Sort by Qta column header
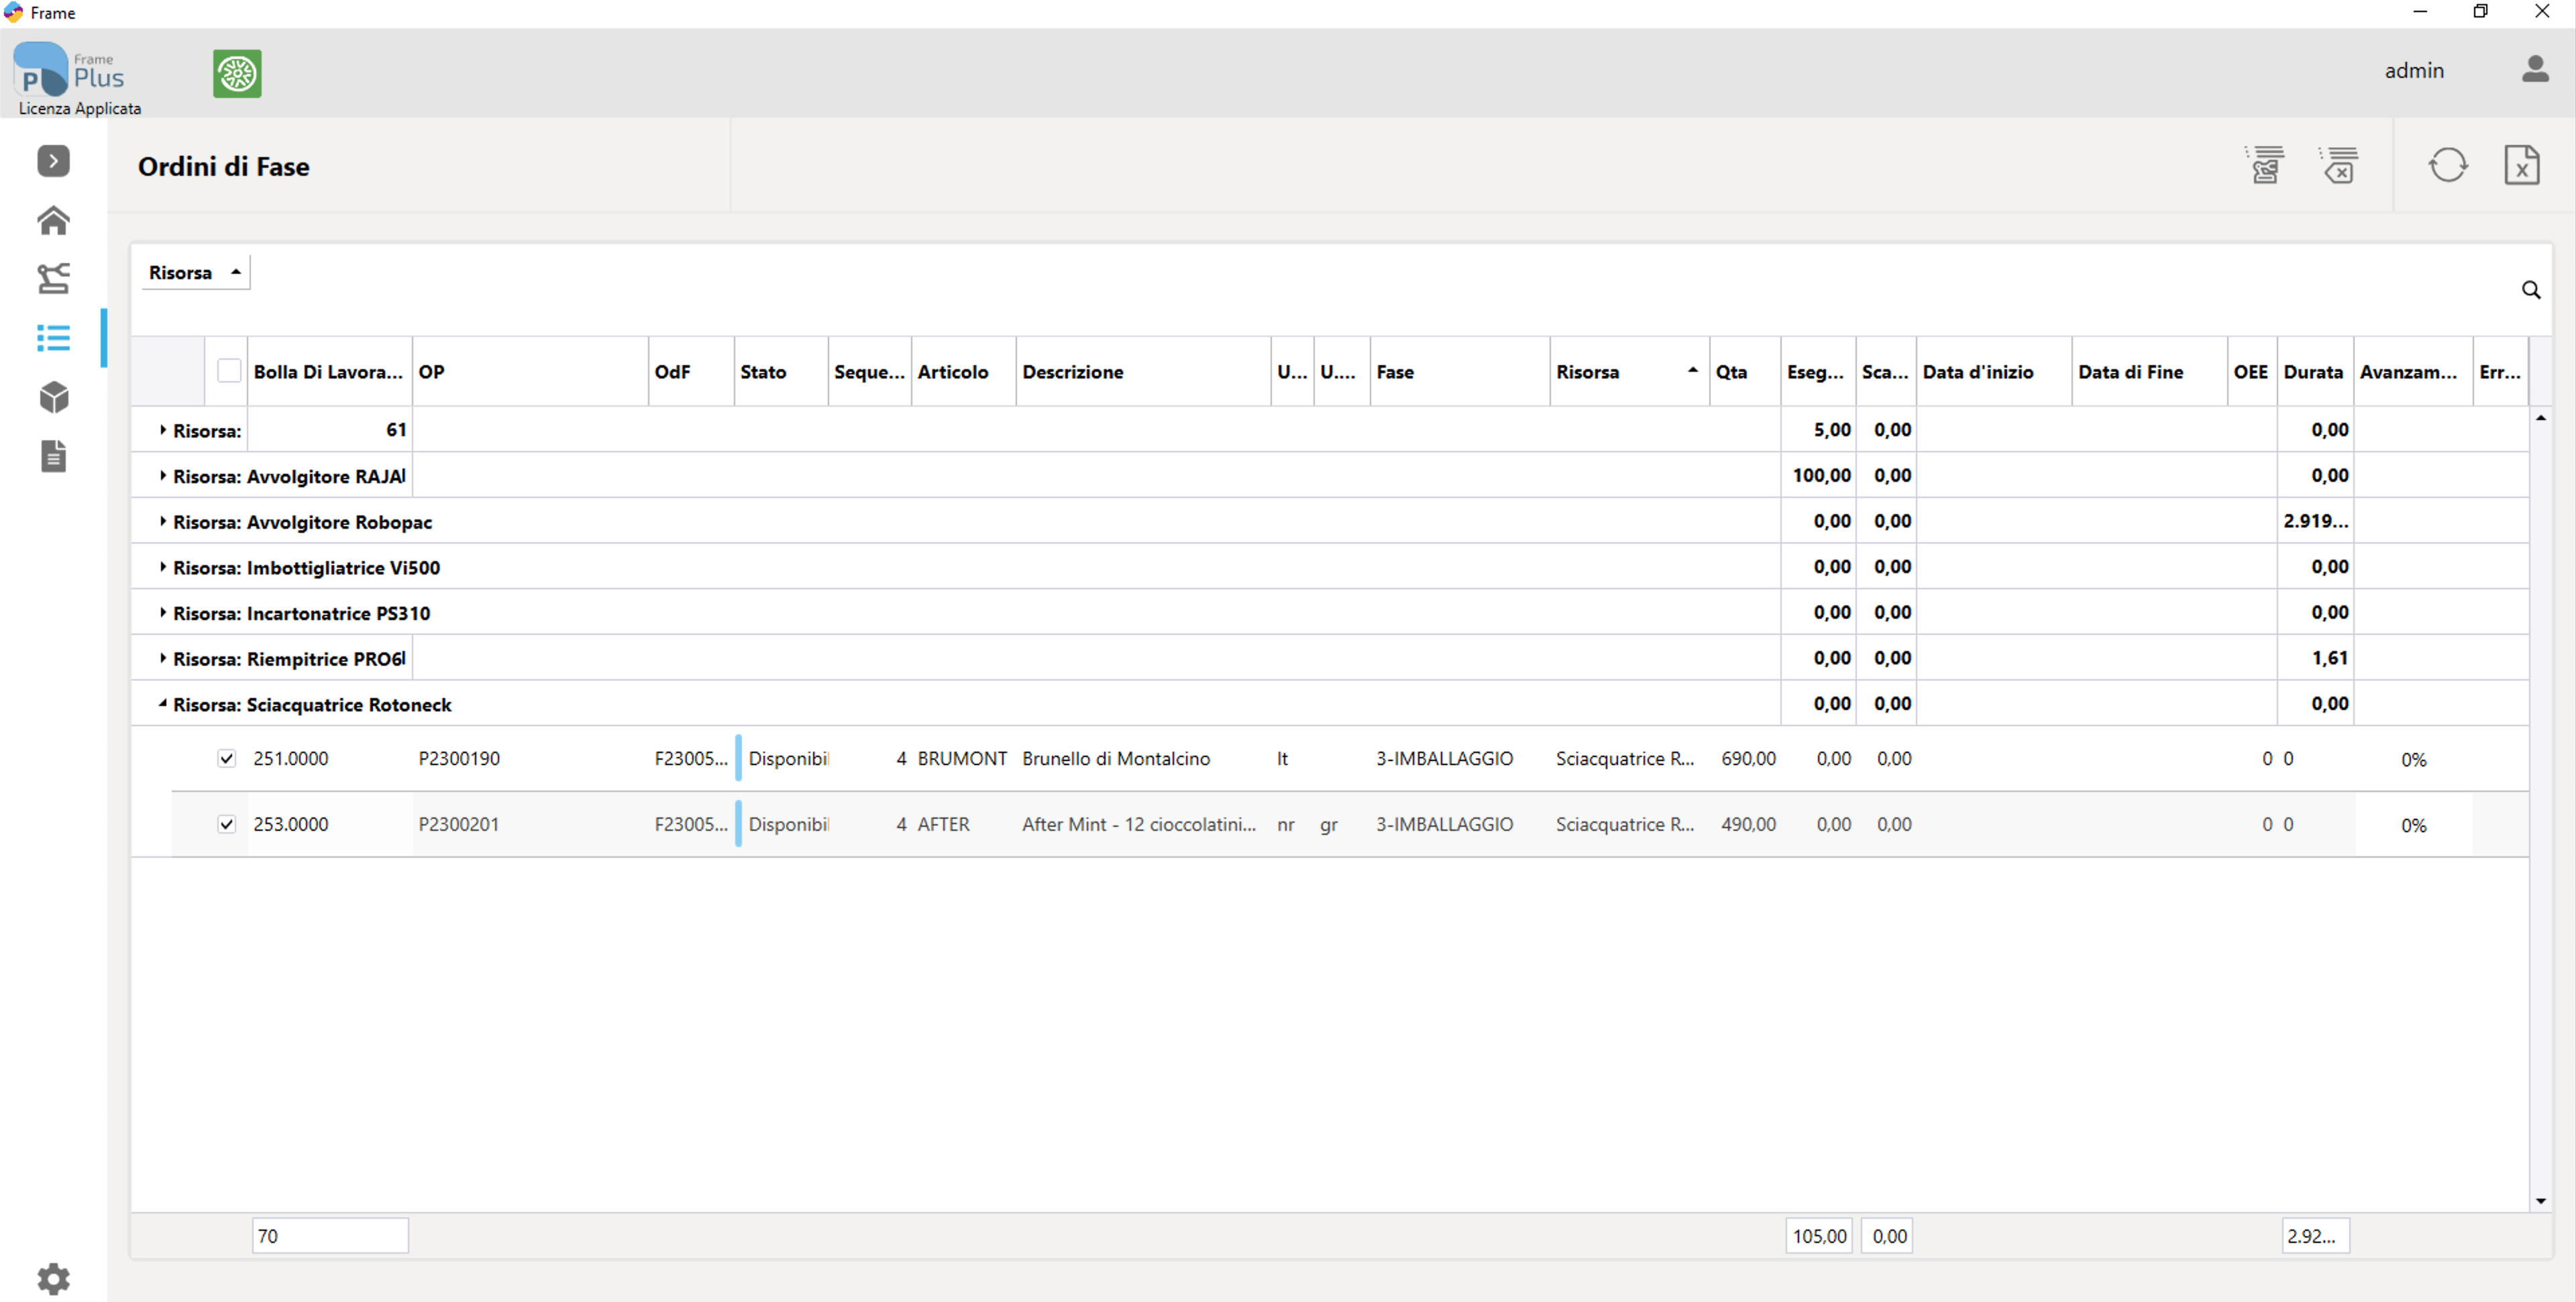Screen dimensions: 2576x1302 1745,371
